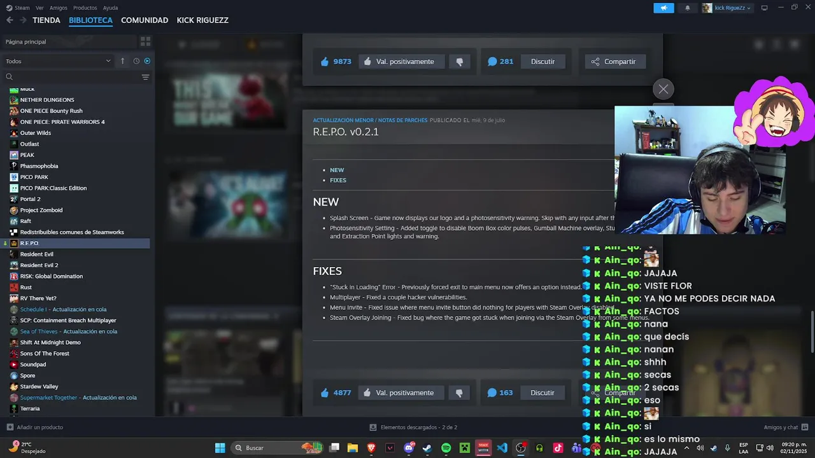The width and height of the screenshot is (815, 458).
Task: Open the notifications bell
Action: click(688, 8)
